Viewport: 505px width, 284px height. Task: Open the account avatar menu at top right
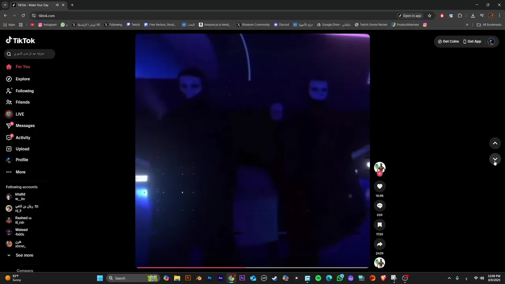[491, 41]
